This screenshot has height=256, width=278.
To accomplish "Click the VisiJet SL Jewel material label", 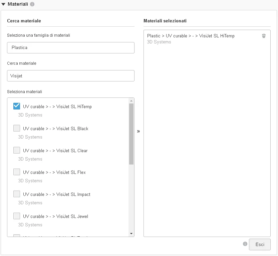I will click(x=55, y=216).
